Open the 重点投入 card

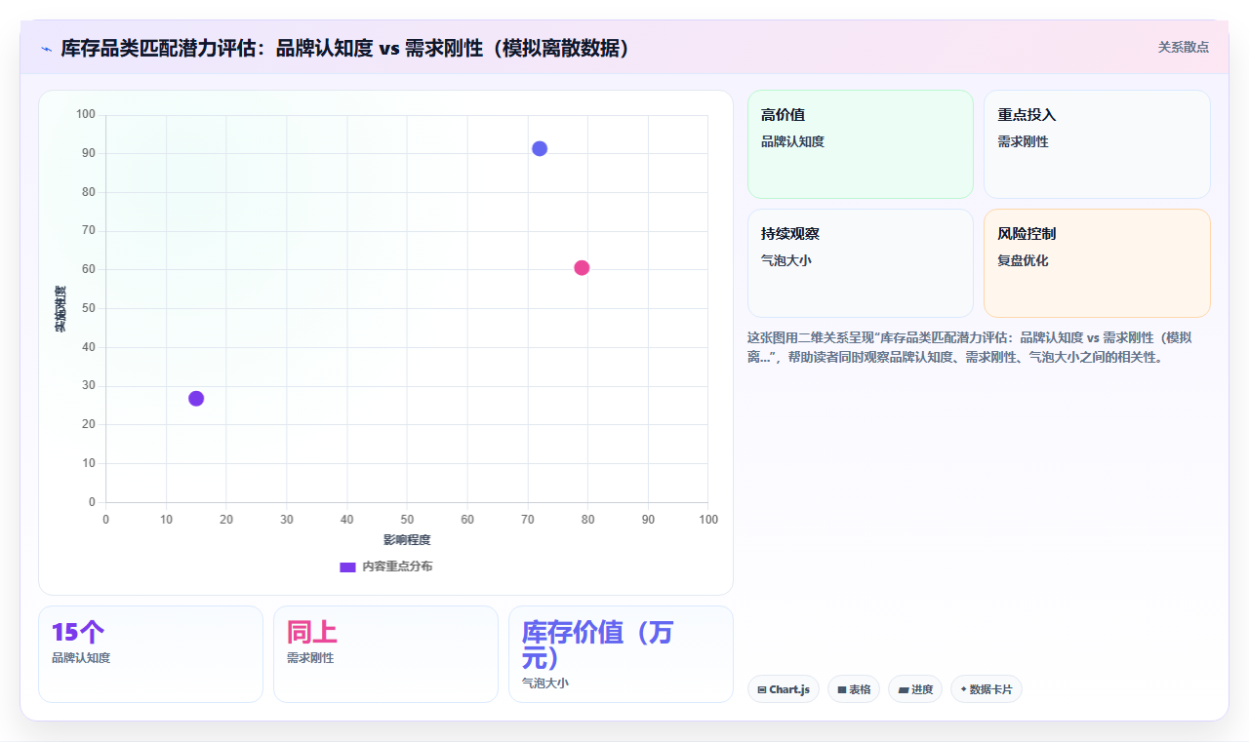pyautogui.click(x=1097, y=144)
